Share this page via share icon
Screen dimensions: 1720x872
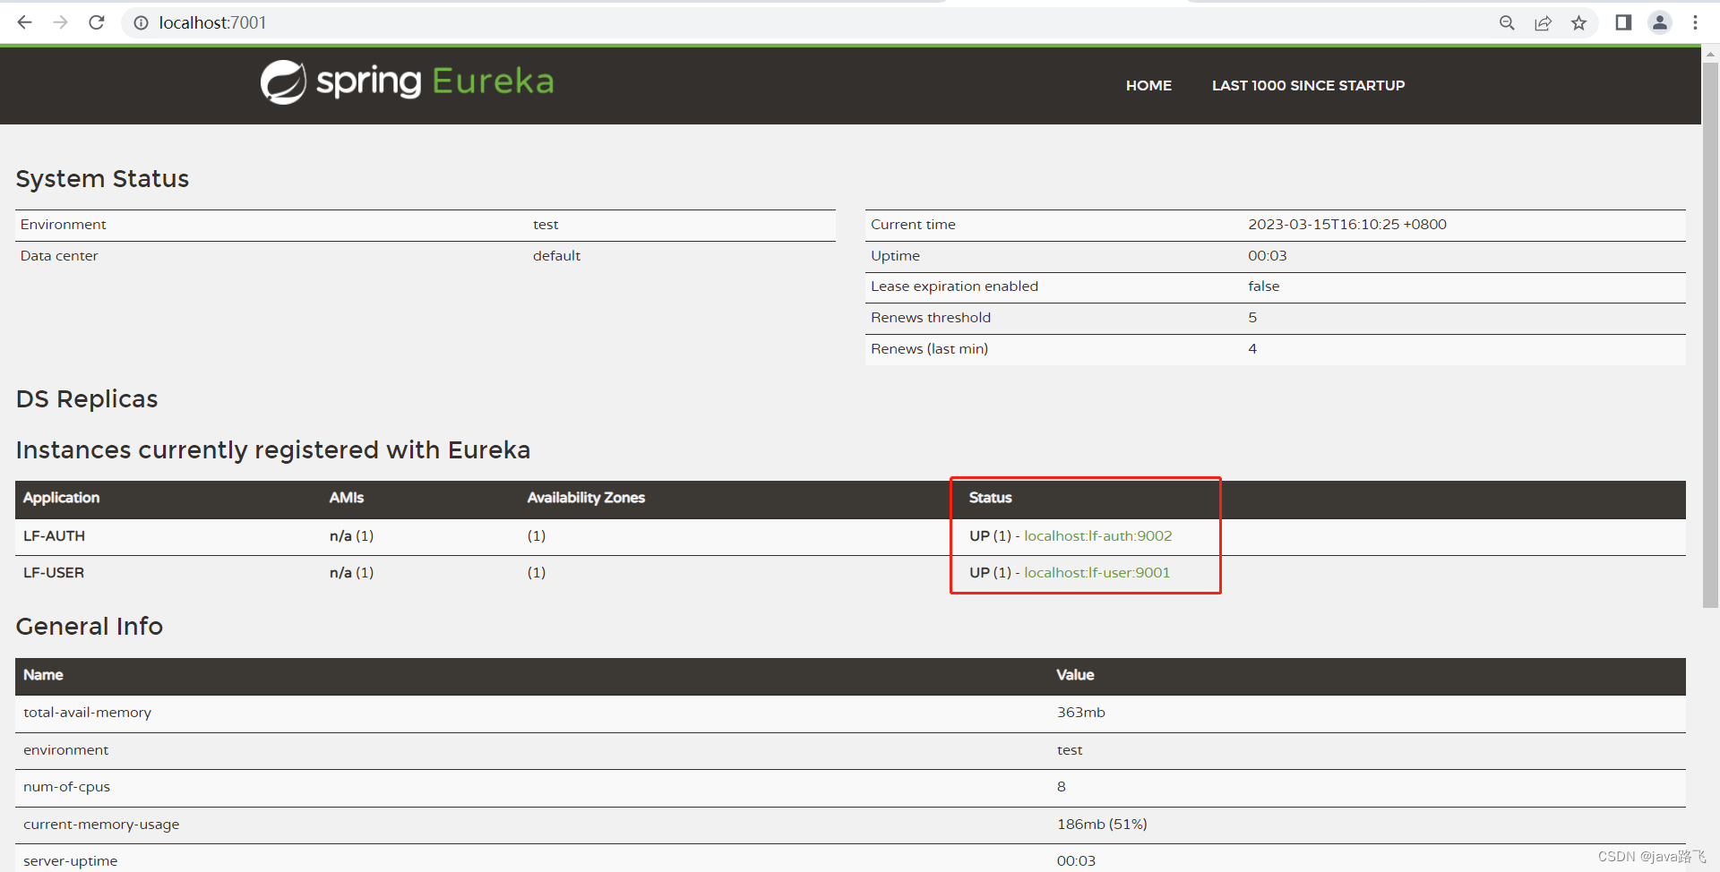tap(1543, 23)
